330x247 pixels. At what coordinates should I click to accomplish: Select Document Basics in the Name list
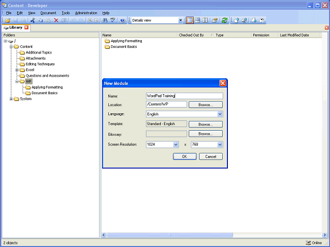click(124, 47)
